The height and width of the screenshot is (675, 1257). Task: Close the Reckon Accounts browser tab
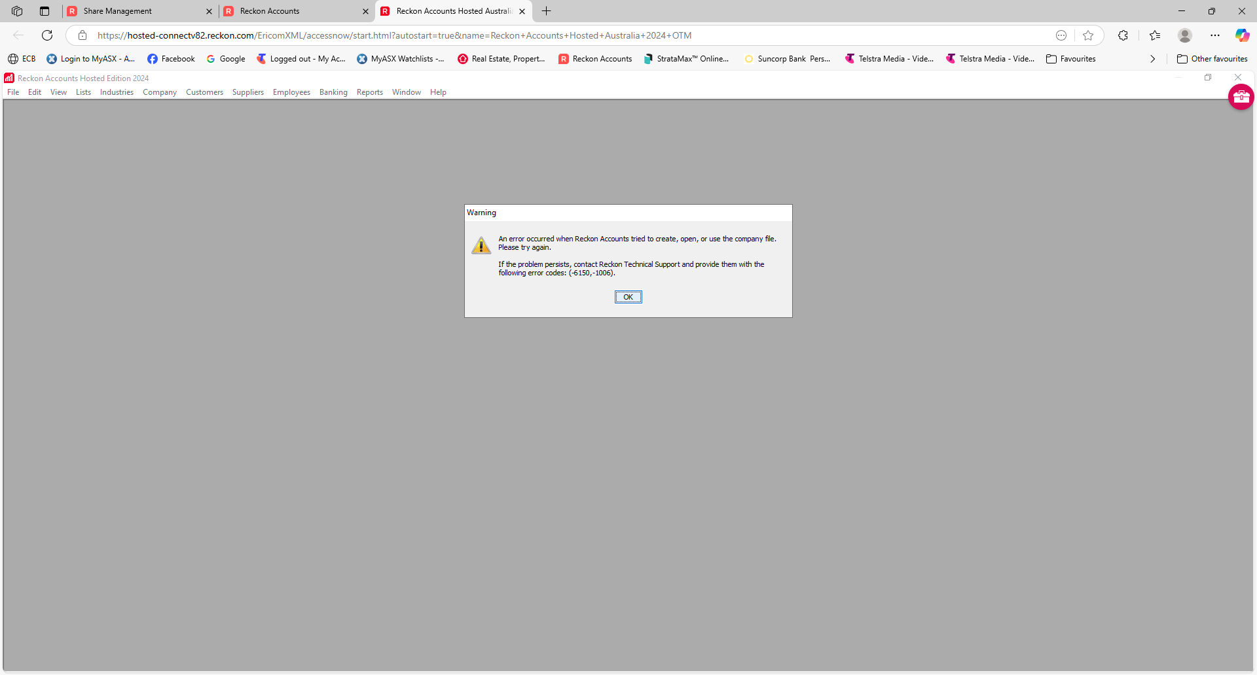[x=365, y=11]
